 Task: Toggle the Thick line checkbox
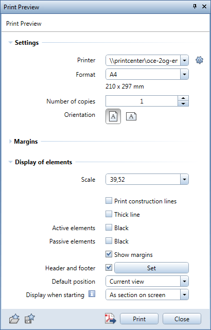click(109, 214)
